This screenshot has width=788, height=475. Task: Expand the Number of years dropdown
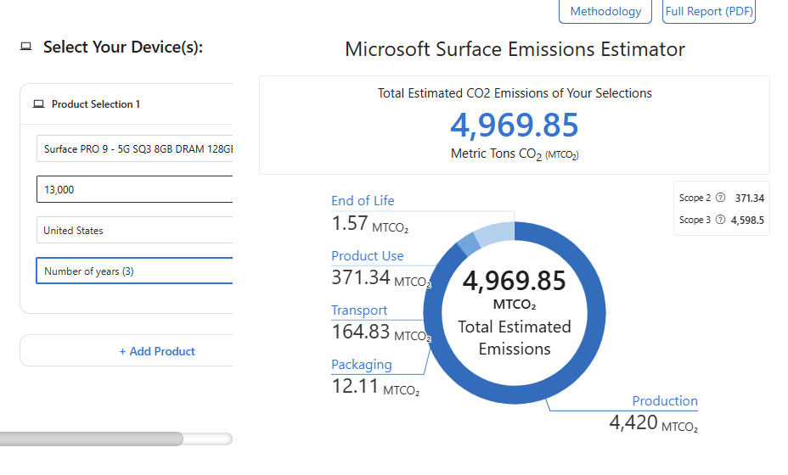click(136, 271)
